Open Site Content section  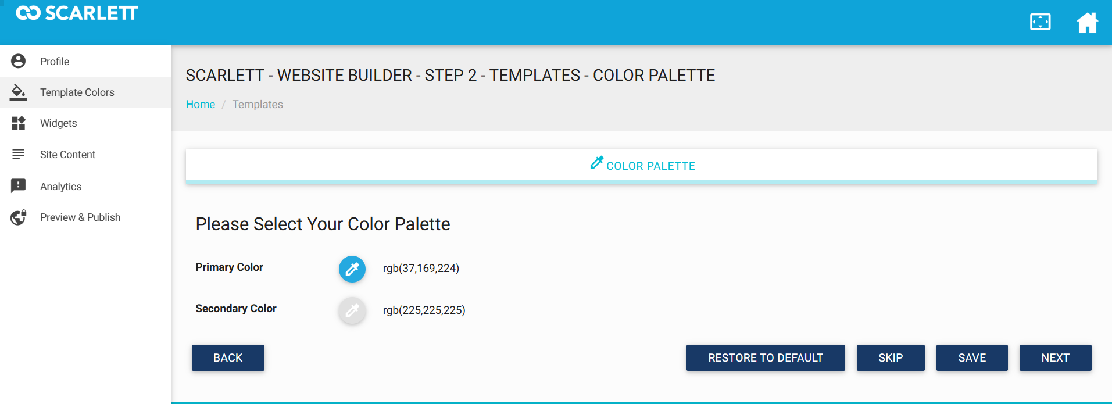(67, 155)
